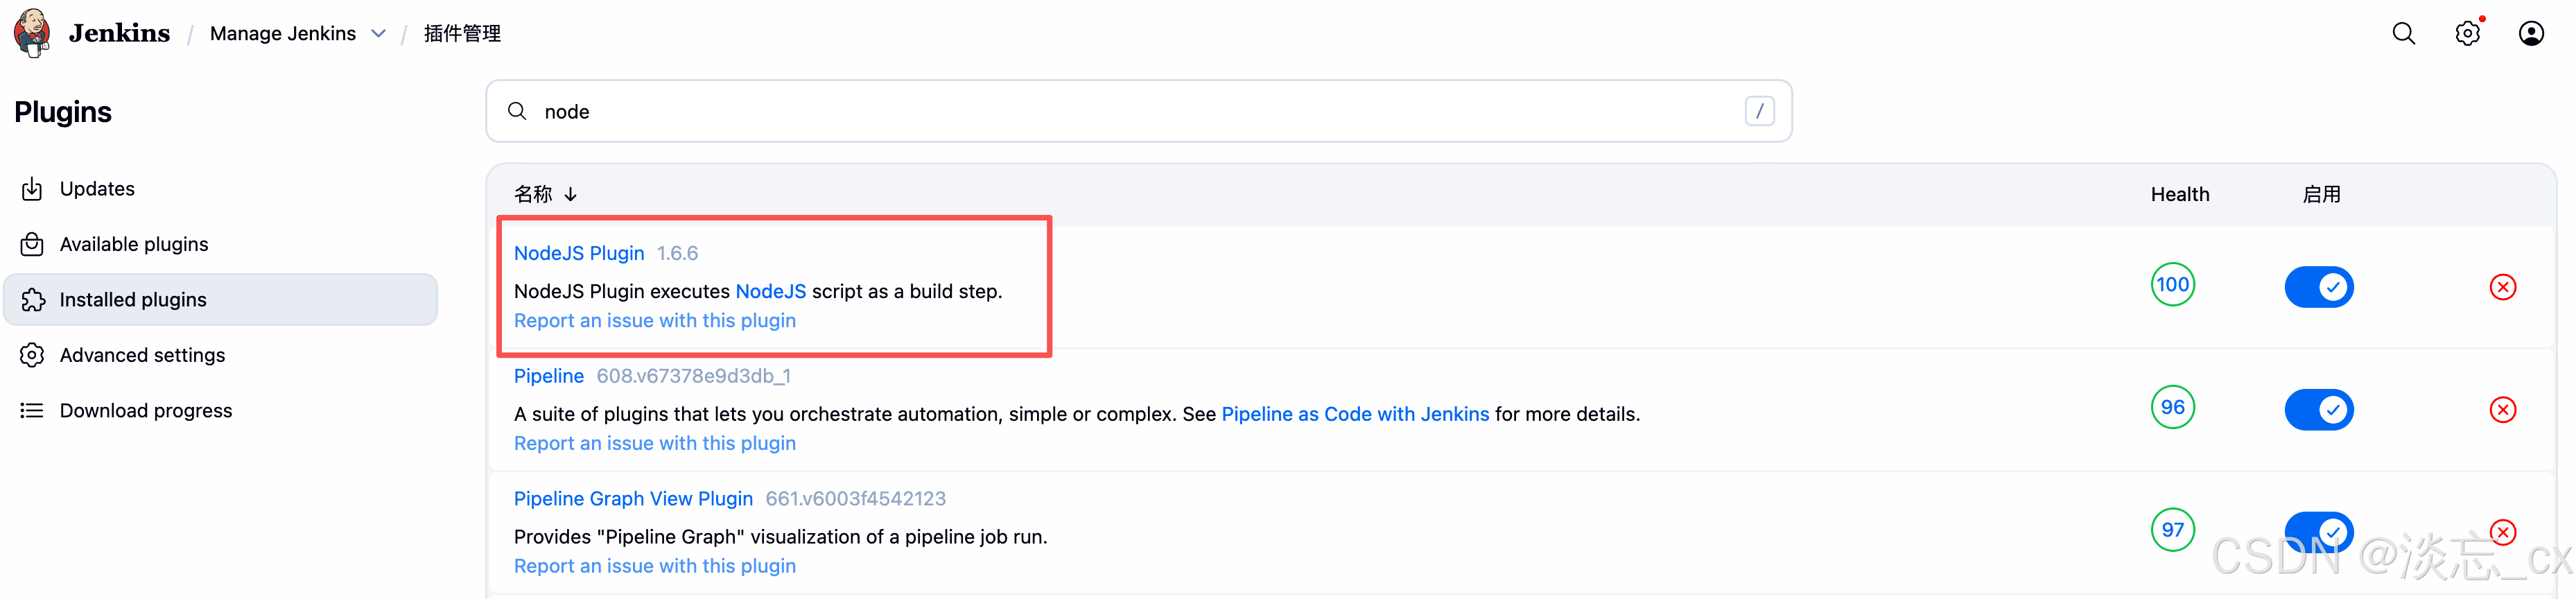Viewport: 2576px width, 599px height.
Task: Uninstall Pipeline Graph View Plugin via red X
Action: coord(2502,532)
